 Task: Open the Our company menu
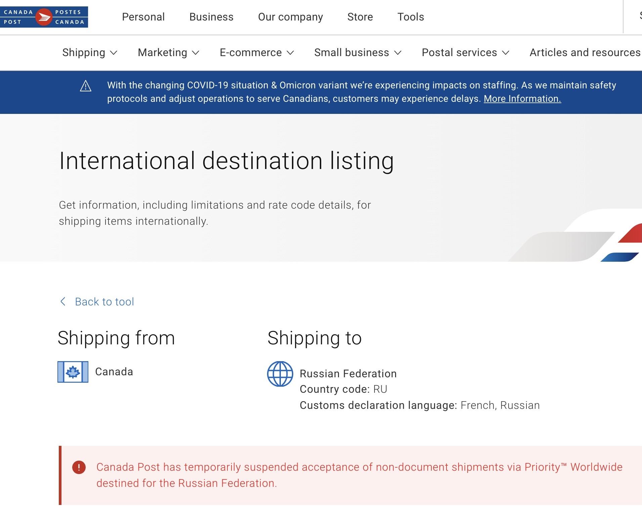[290, 17]
